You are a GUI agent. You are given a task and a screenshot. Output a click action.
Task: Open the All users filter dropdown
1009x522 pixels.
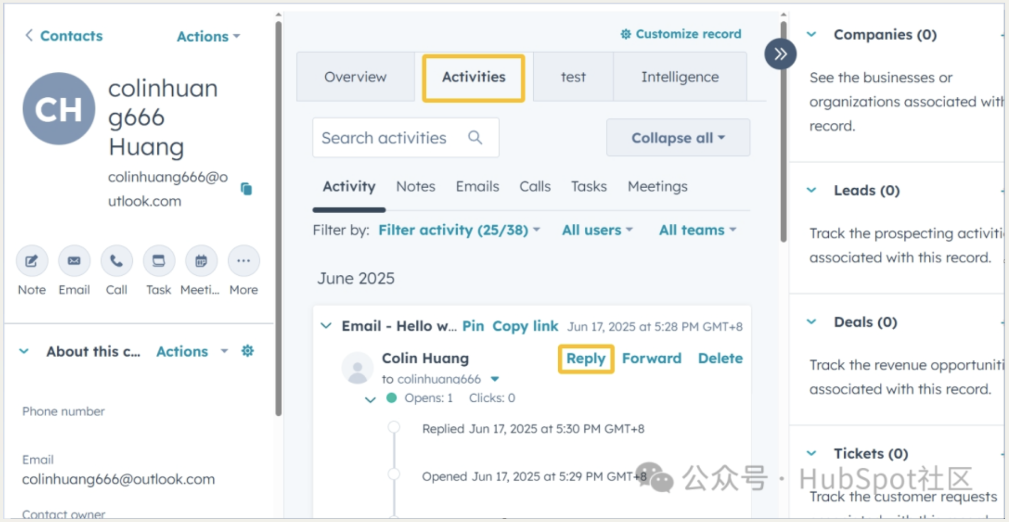597,230
